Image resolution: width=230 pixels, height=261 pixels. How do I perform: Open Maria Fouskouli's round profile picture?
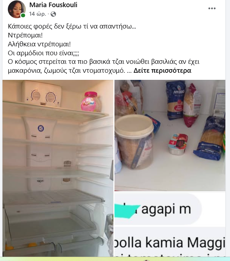point(17,9)
